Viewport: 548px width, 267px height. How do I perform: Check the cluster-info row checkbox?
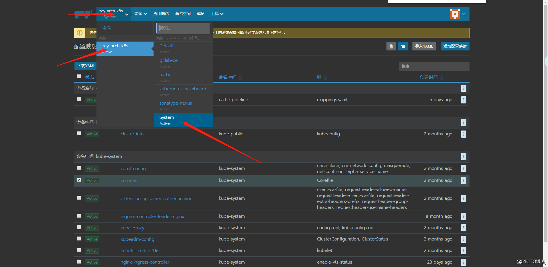79,133
